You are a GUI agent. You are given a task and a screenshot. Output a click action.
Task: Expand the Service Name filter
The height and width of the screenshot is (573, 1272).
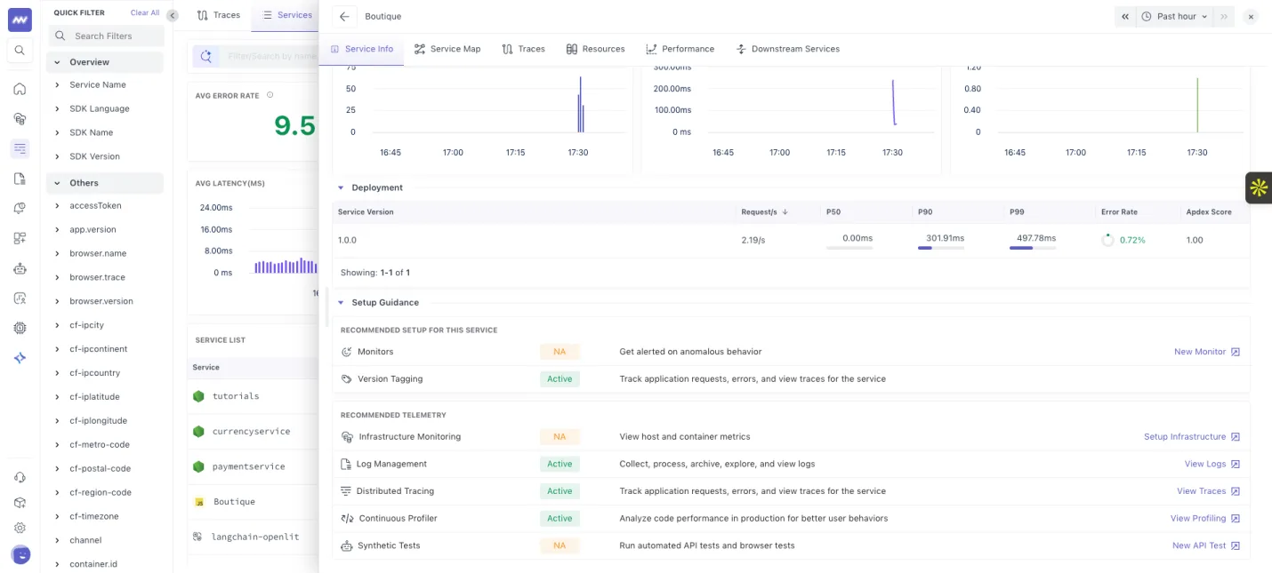click(x=57, y=85)
